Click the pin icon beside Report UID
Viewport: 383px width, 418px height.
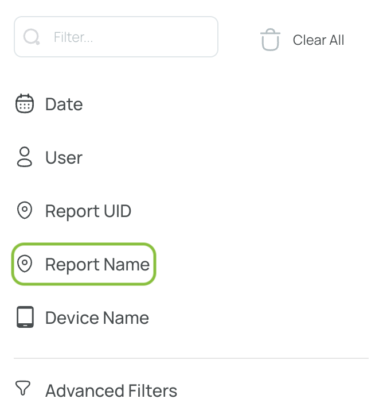[x=25, y=210]
